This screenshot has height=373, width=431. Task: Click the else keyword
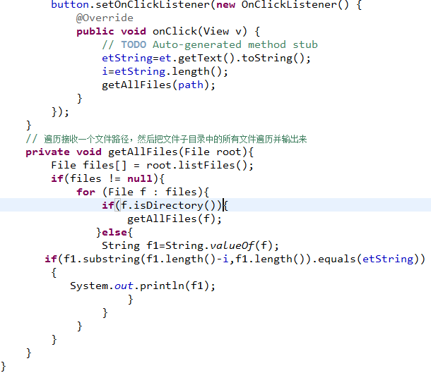coord(117,232)
